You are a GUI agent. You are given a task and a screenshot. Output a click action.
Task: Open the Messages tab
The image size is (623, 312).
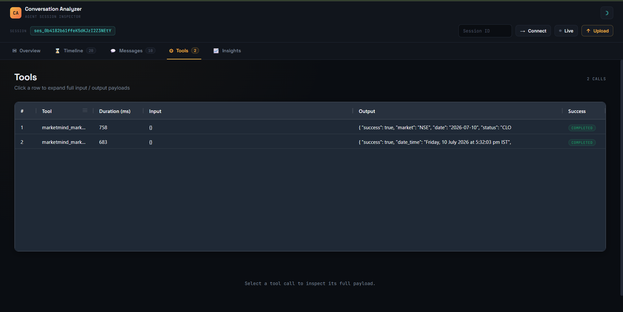(x=133, y=51)
